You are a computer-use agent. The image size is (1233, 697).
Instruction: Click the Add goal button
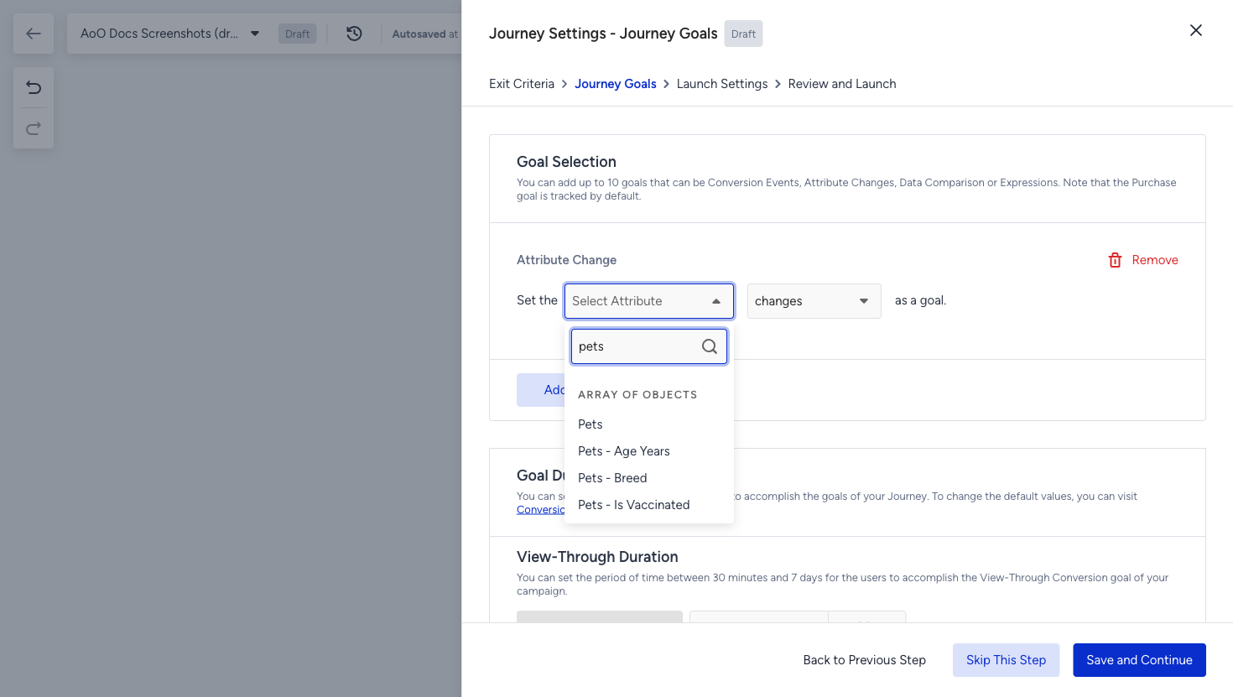click(x=541, y=390)
